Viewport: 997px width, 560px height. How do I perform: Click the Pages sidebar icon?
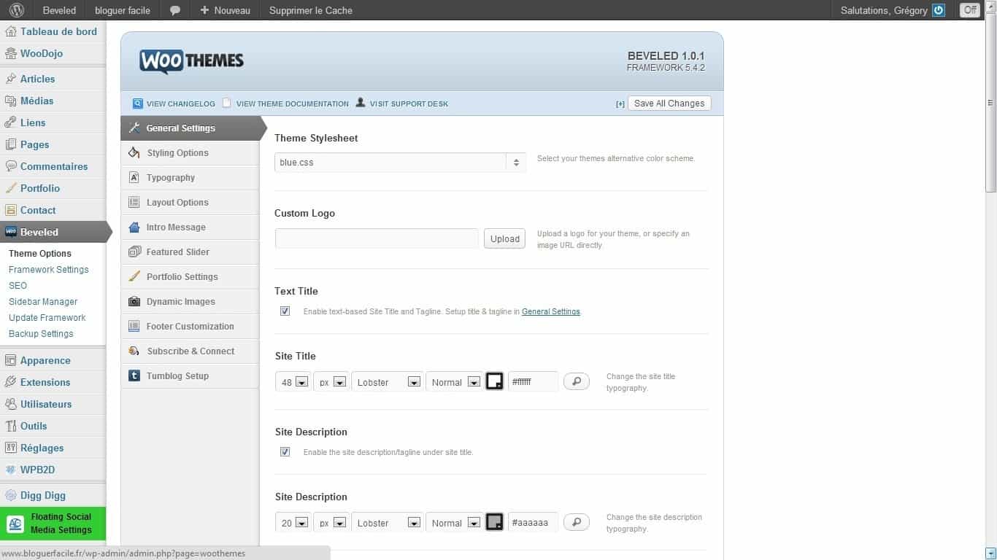coord(11,144)
